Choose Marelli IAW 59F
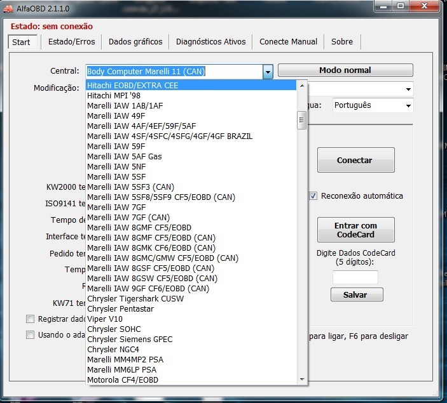Viewport: 447px width, 403px height. tap(191, 147)
